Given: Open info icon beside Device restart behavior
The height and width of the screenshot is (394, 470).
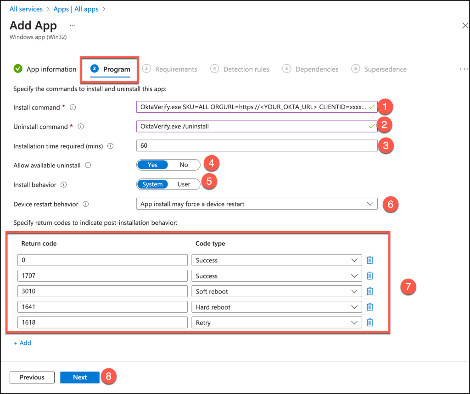Looking at the screenshot, I should (x=86, y=204).
